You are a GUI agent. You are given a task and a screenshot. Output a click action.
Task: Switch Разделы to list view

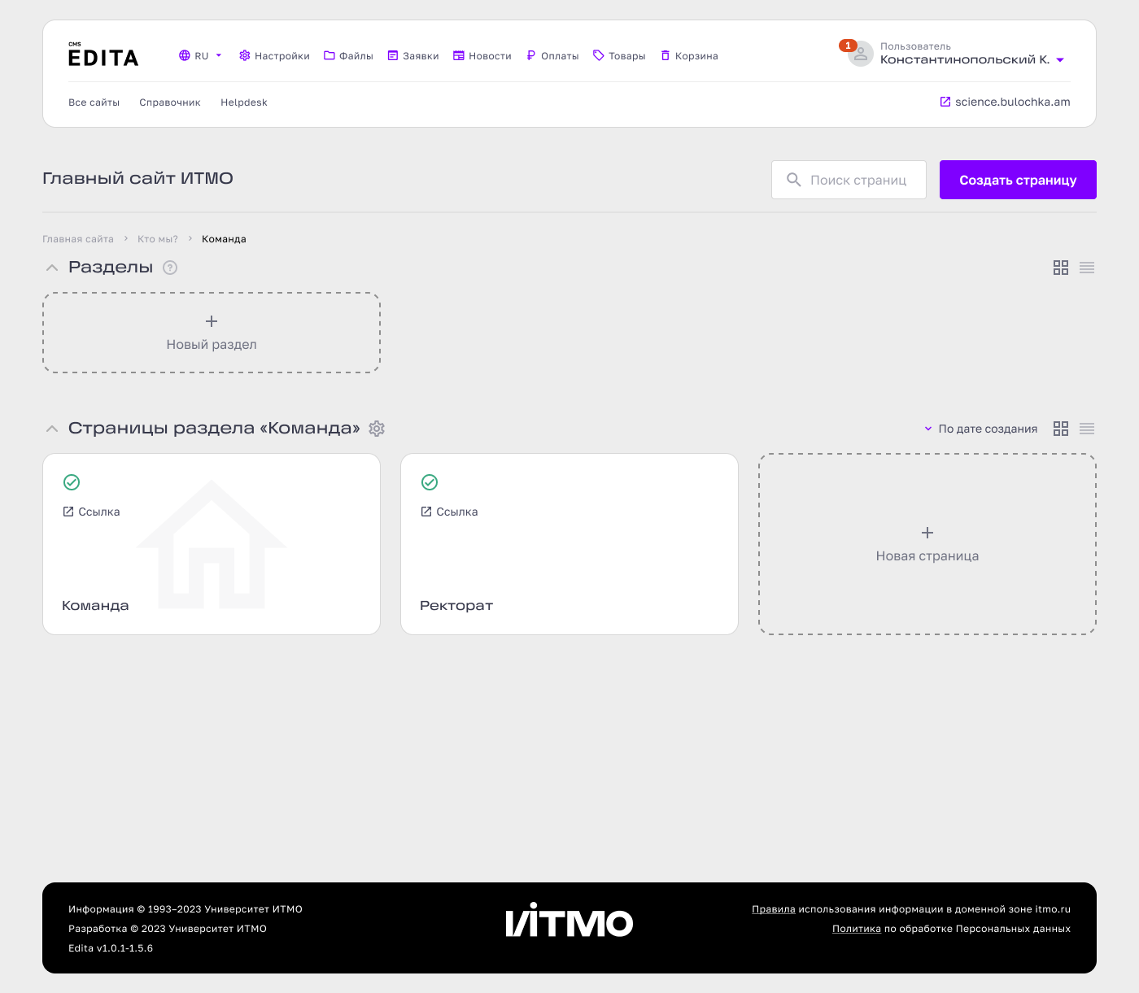coord(1087,268)
